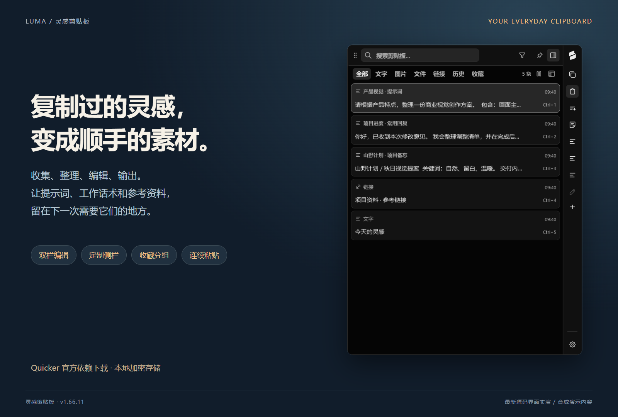Click the text-type icon of the 文字 item
The image size is (618, 417).
pyautogui.click(x=358, y=219)
